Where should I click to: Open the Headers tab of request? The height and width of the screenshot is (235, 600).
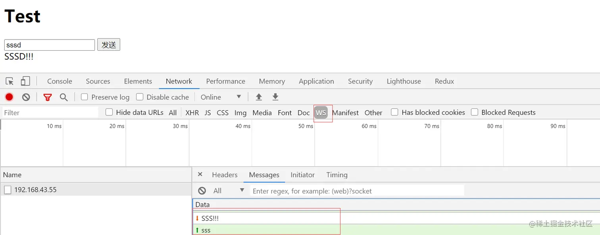click(225, 175)
